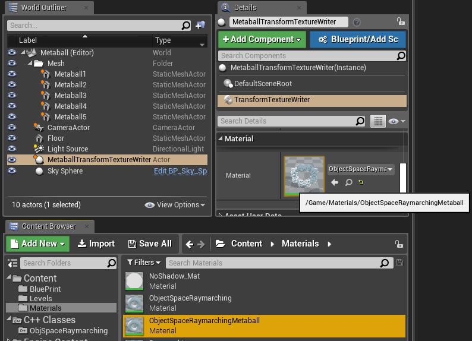Screen dimensions: 472x341
Task: Hide the CameraActor via eye icon
Action: pyautogui.click(x=12, y=127)
